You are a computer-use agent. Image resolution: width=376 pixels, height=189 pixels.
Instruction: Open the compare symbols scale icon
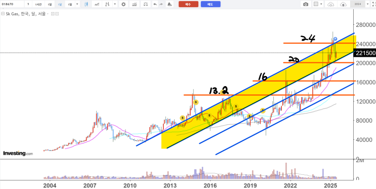[146, 4]
